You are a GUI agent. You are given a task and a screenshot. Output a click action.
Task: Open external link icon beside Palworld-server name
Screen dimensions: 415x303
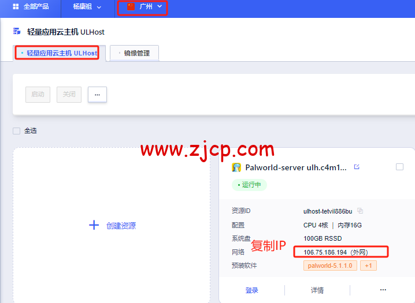pos(357,167)
